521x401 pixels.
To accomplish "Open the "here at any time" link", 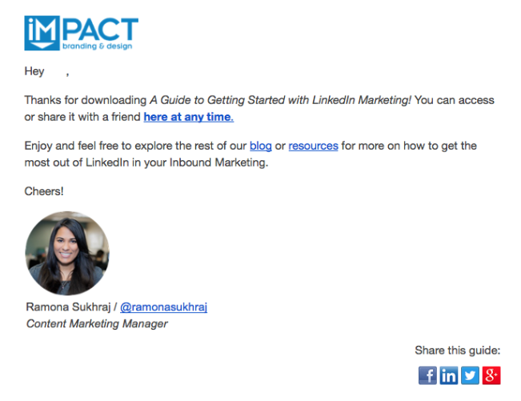I will pos(188,117).
